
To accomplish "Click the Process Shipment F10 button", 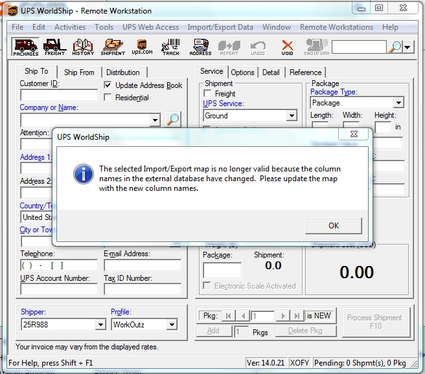I will (376, 322).
